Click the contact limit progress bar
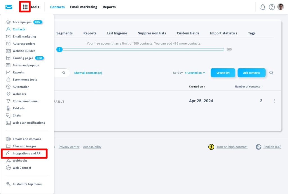Image resolution: width=288 pixels, height=194 pixels. [x=141, y=49]
